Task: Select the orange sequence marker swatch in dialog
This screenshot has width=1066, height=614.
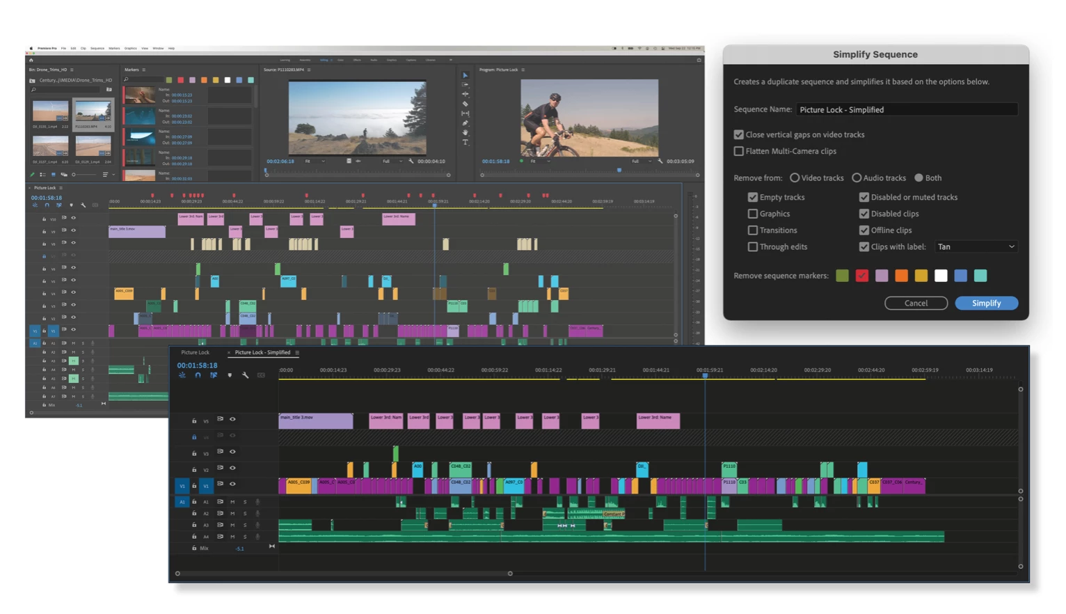Action: coord(901,276)
